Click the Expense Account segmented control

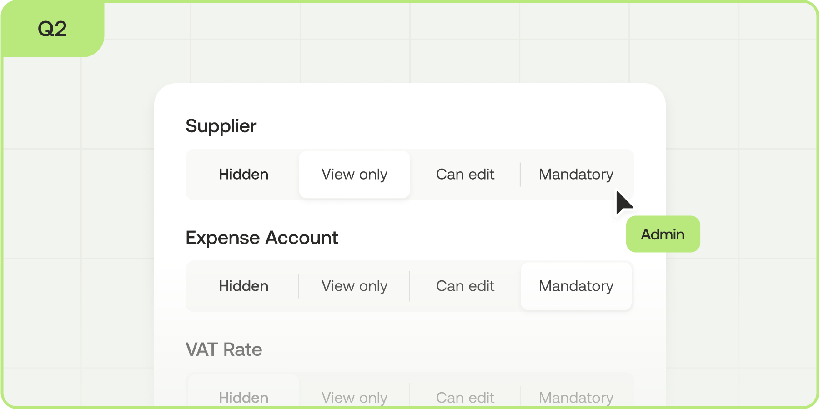point(409,286)
